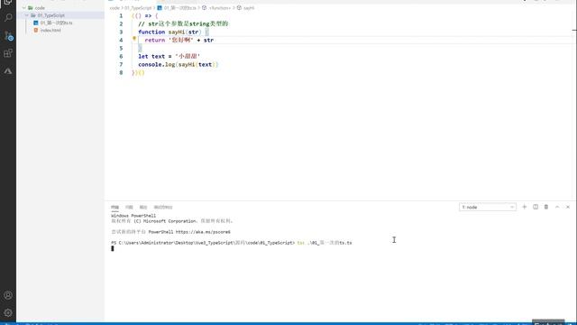
Task: Close the terminal panel
Action: pyautogui.click(x=568, y=207)
